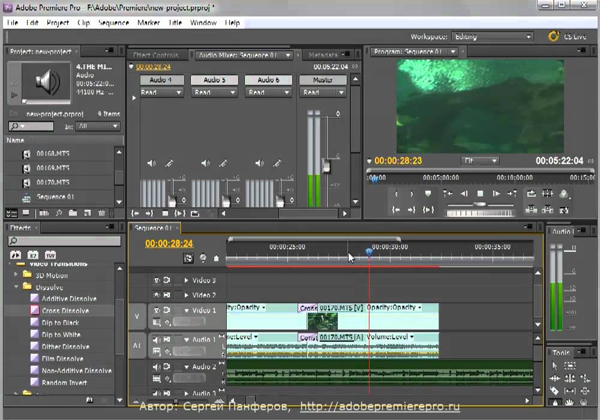Toggle Sync Lock on Video 3 track
The image size is (600, 420).
[x=167, y=280]
